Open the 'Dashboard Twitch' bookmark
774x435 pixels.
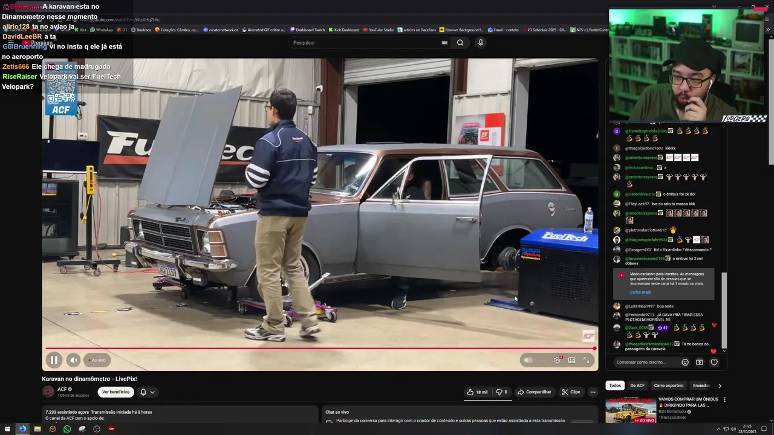307,30
